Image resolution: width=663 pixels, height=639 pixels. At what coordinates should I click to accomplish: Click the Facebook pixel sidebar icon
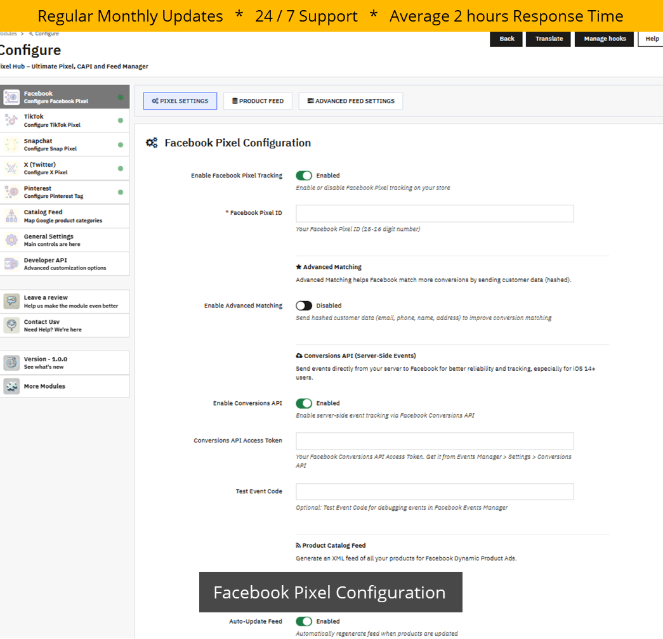click(12, 97)
